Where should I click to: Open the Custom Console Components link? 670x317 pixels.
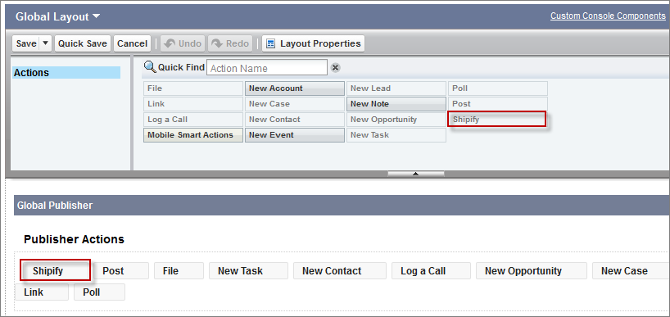tap(608, 16)
